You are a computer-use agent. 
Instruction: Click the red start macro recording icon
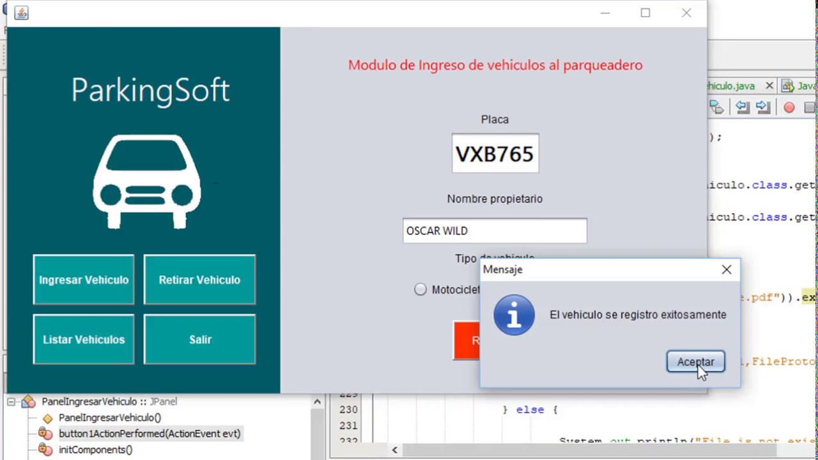[789, 107]
